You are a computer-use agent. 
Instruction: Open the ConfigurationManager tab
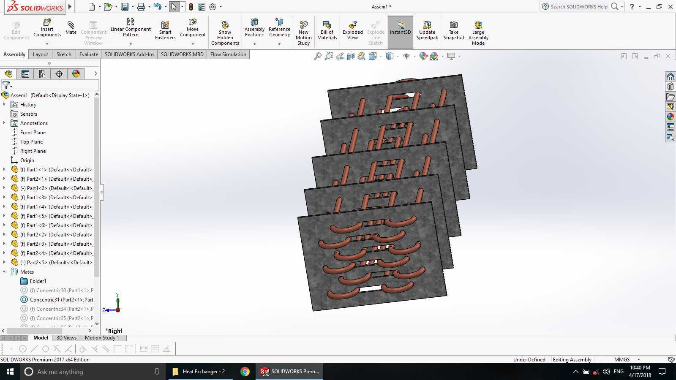tap(42, 74)
